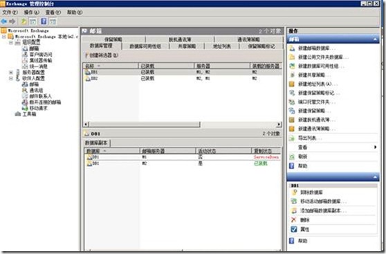Click 新建邮箱数据库 action icon

tap(292, 48)
